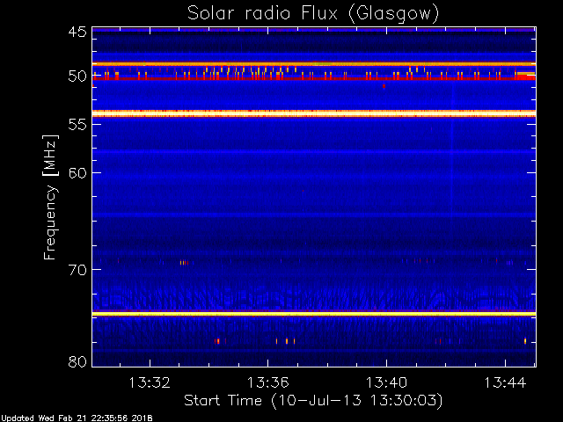Click the 45 MHz frequency axis label
The height and width of the screenshot is (422, 563).
pyautogui.click(x=77, y=33)
